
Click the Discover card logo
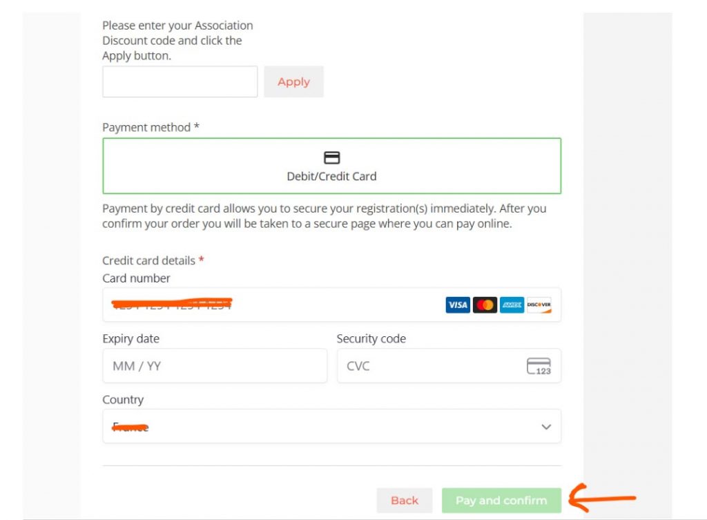539,305
